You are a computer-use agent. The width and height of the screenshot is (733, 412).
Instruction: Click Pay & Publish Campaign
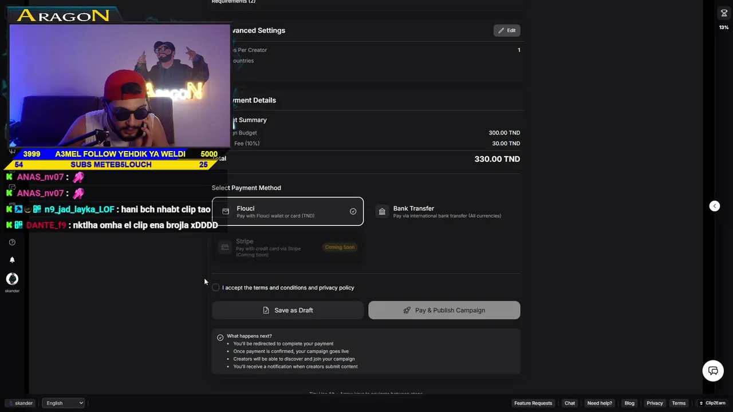click(444, 310)
